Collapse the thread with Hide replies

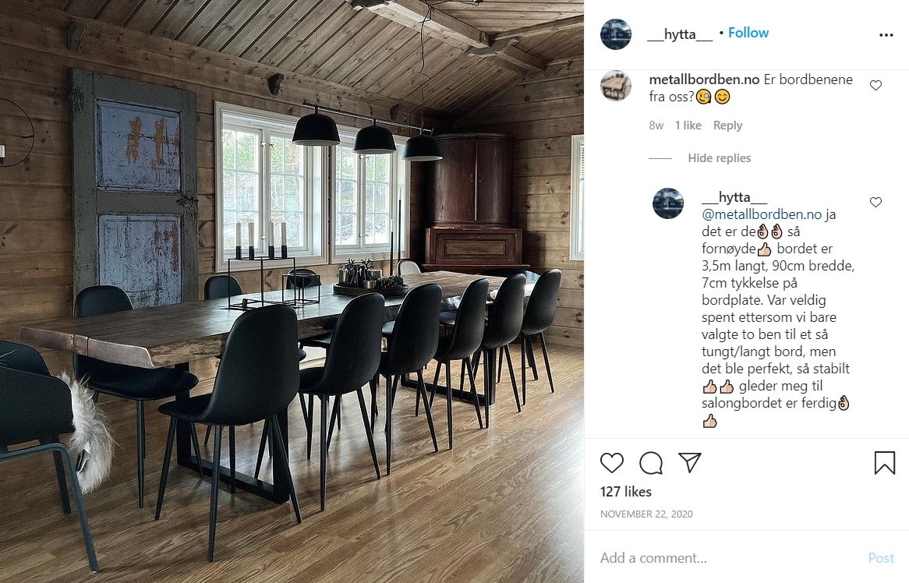click(x=719, y=158)
